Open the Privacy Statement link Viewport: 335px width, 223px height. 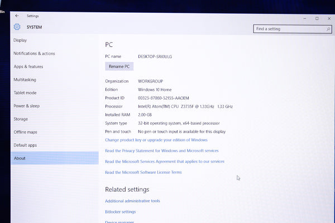pos(161,151)
